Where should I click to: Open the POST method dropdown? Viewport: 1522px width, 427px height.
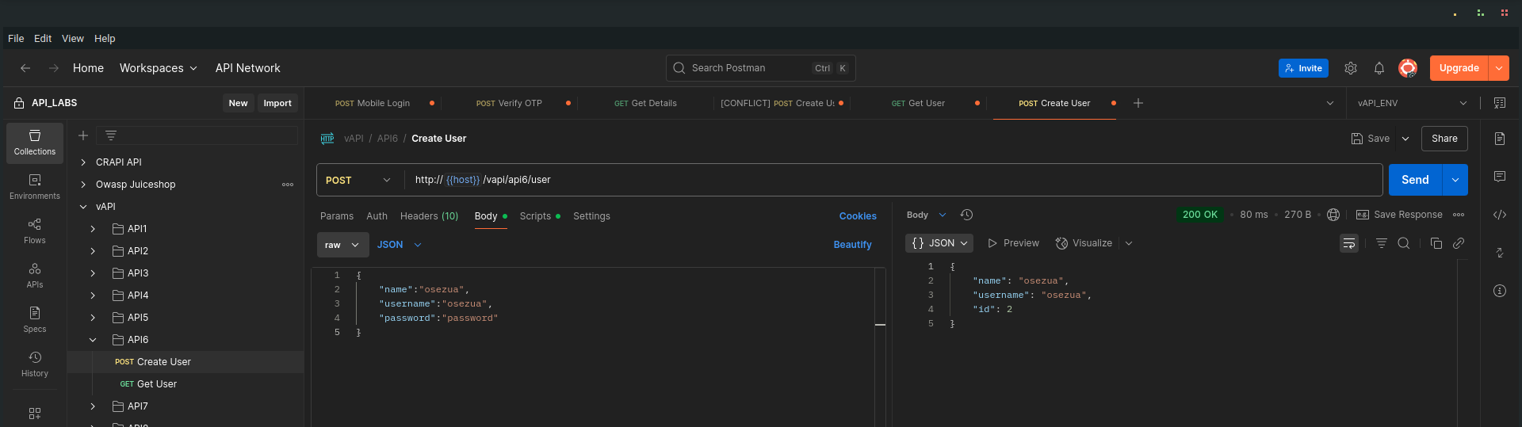pos(358,180)
